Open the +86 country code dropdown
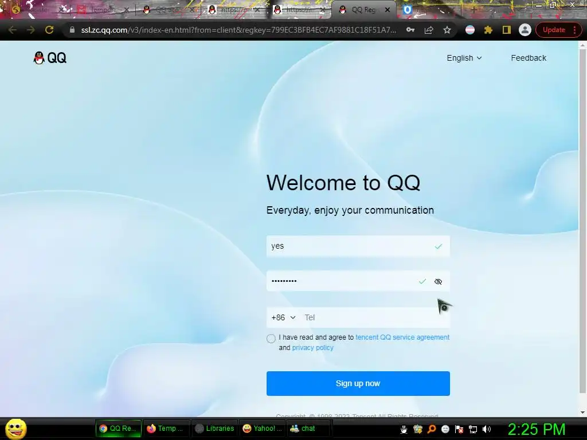Image resolution: width=587 pixels, height=440 pixels. pos(283,317)
